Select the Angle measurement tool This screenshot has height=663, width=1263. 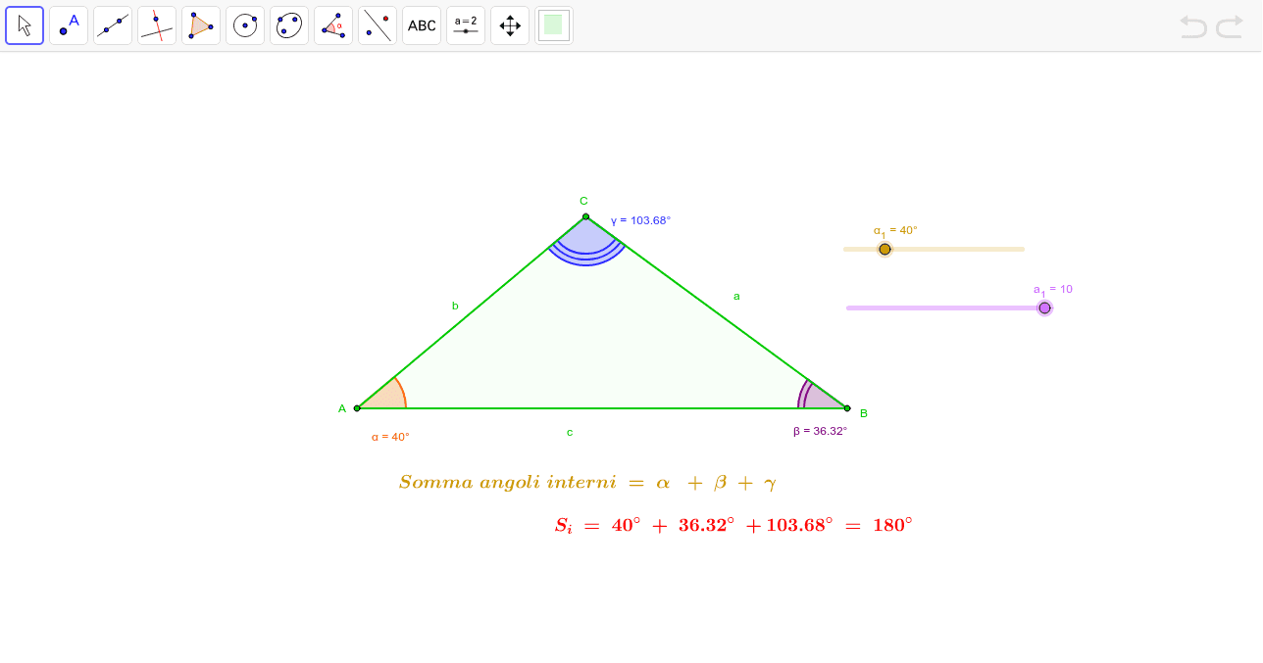pos(332,24)
